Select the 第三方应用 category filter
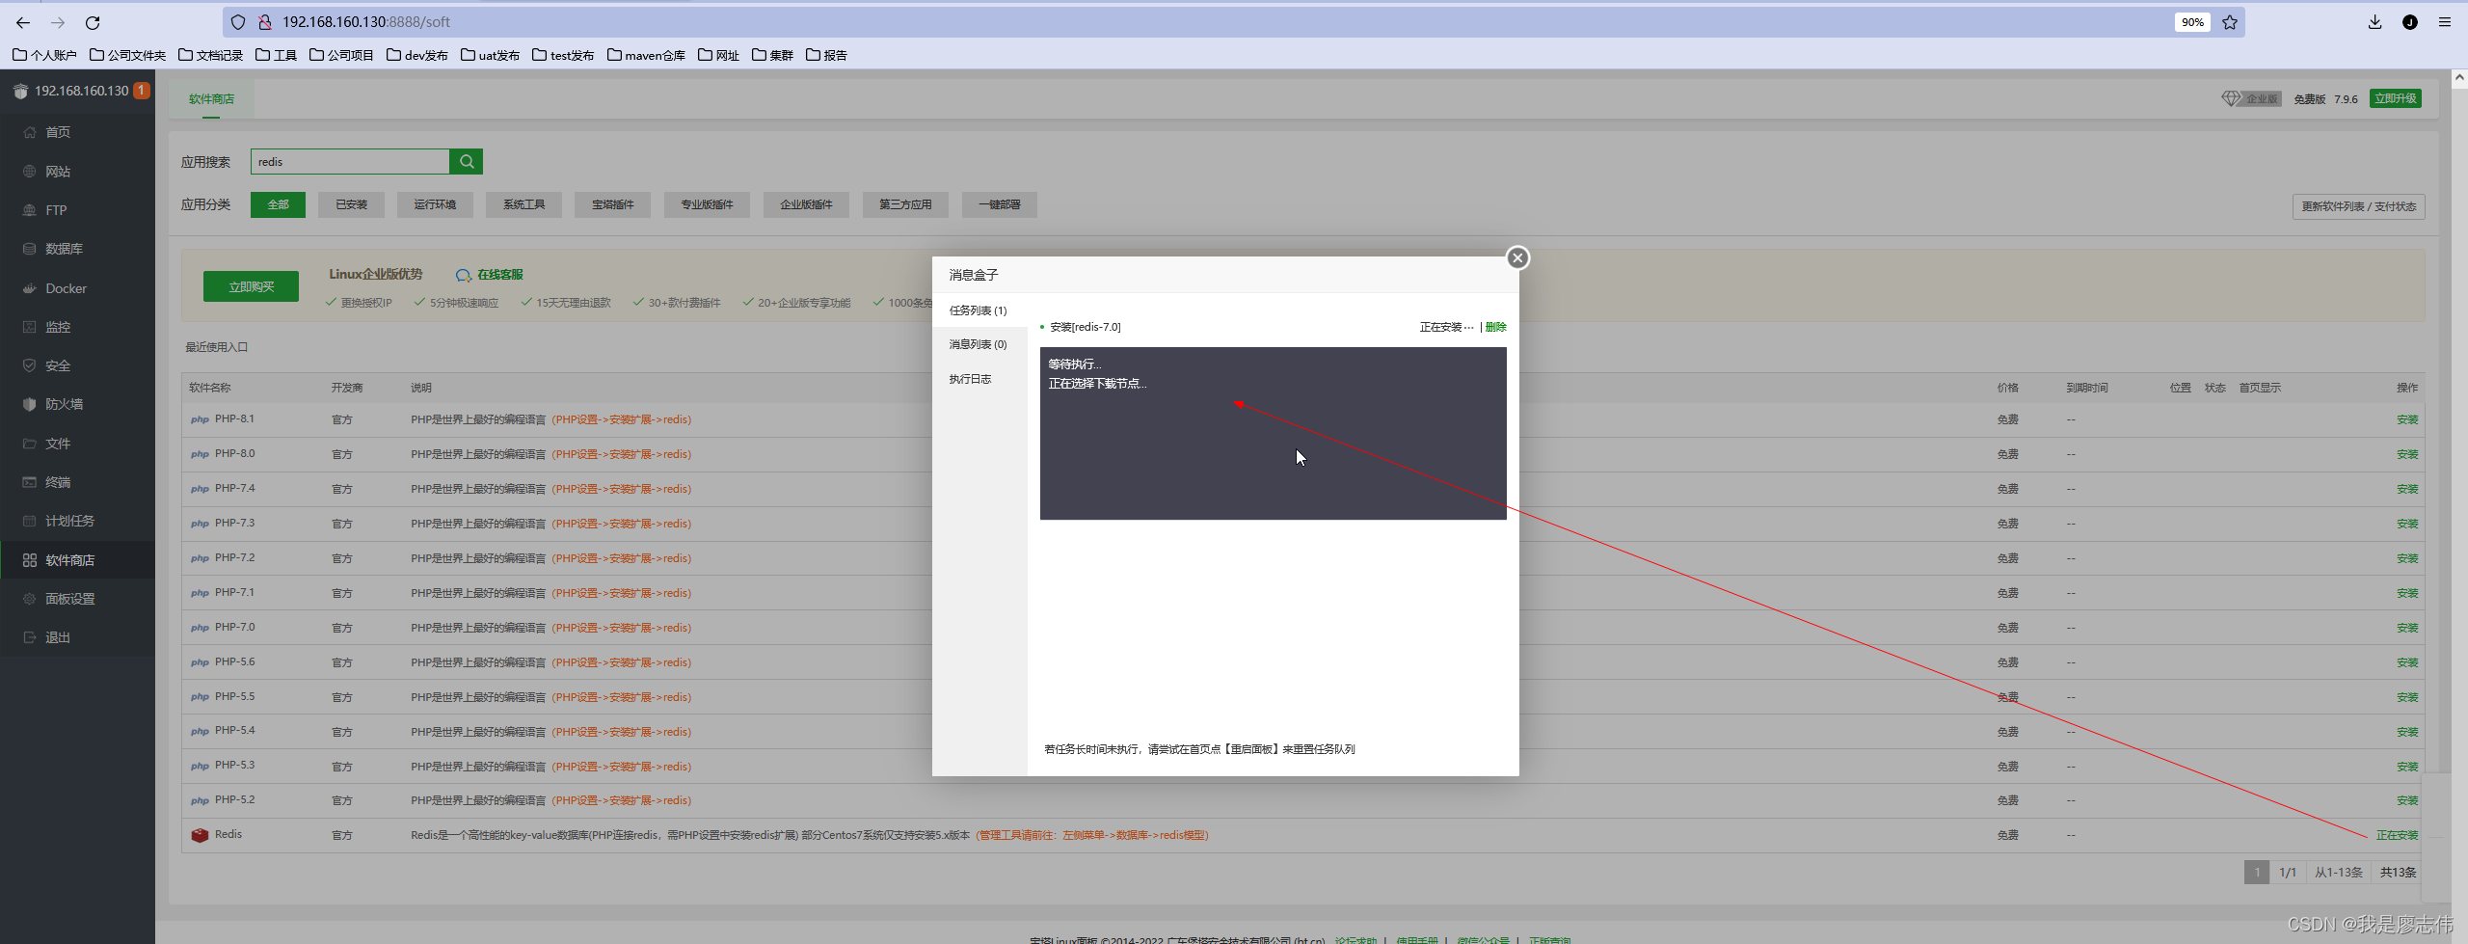 [x=905, y=204]
